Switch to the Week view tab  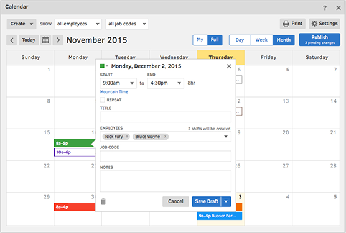pos(261,40)
